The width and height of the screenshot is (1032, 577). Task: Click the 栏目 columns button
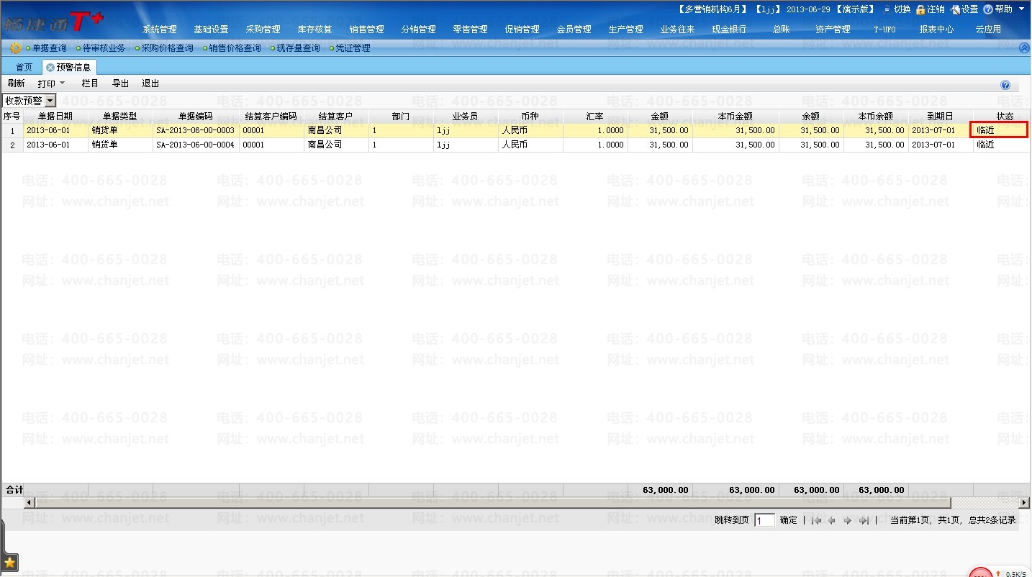[90, 83]
